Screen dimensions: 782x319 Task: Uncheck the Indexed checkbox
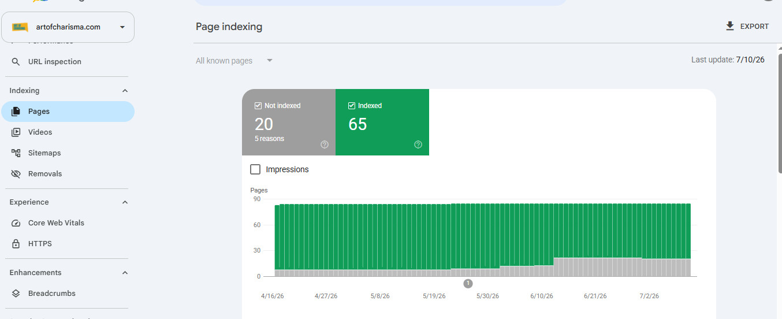(x=352, y=106)
